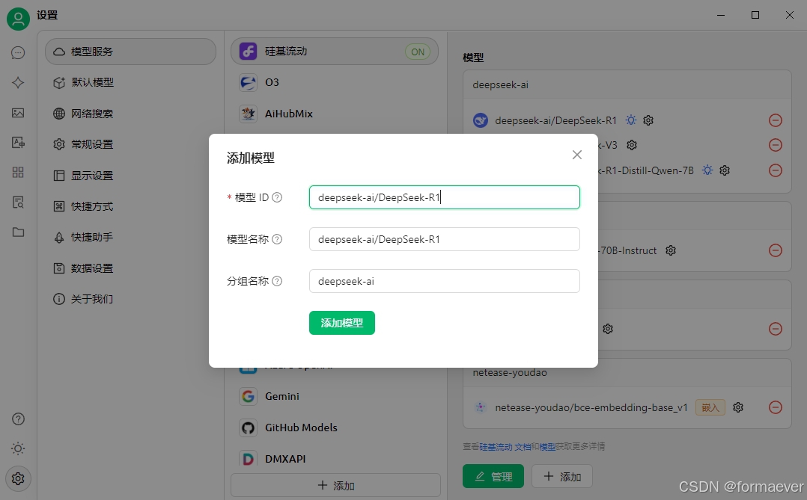Click the user avatar icon
This screenshot has width=807, height=500.
pyautogui.click(x=18, y=19)
